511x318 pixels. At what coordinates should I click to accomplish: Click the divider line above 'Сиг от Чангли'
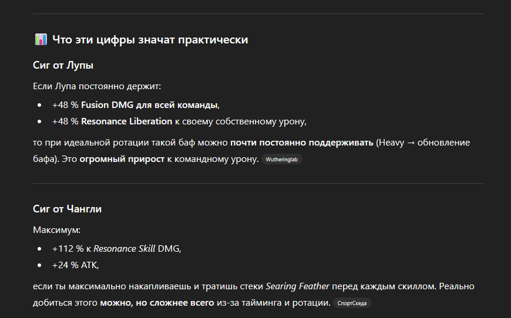point(258,183)
